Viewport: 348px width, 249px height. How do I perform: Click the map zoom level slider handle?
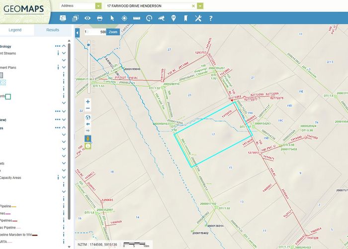(88, 45)
